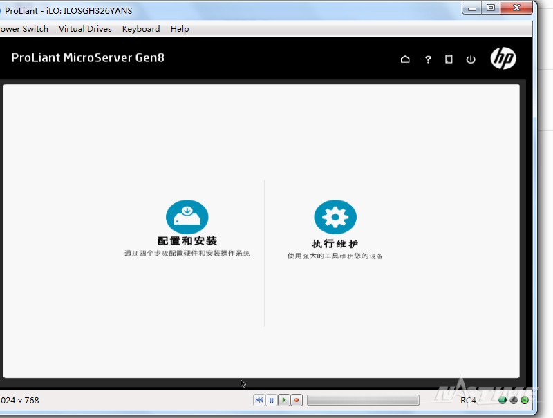Screen dimensions: 553x418
Task: Skip to start of recording playback
Action: coord(259,400)
